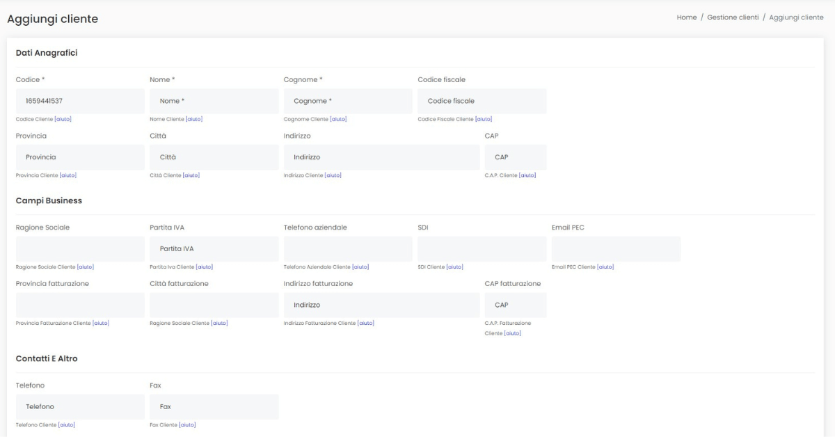The width and height of the screenshot is (835, 437).
Task: Click aiuto link beside Indirizzo Cliente
Action: click(333, 175)
